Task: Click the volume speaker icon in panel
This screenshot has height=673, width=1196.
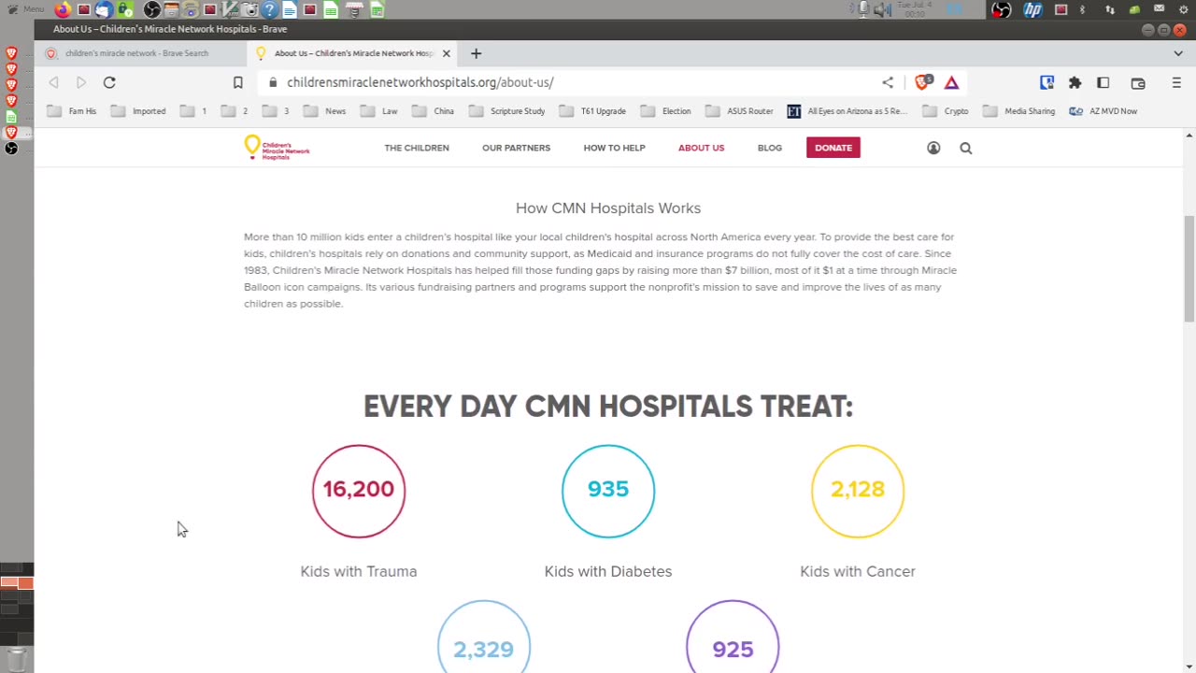Action: pyautogui.click(x=882, y=9)
